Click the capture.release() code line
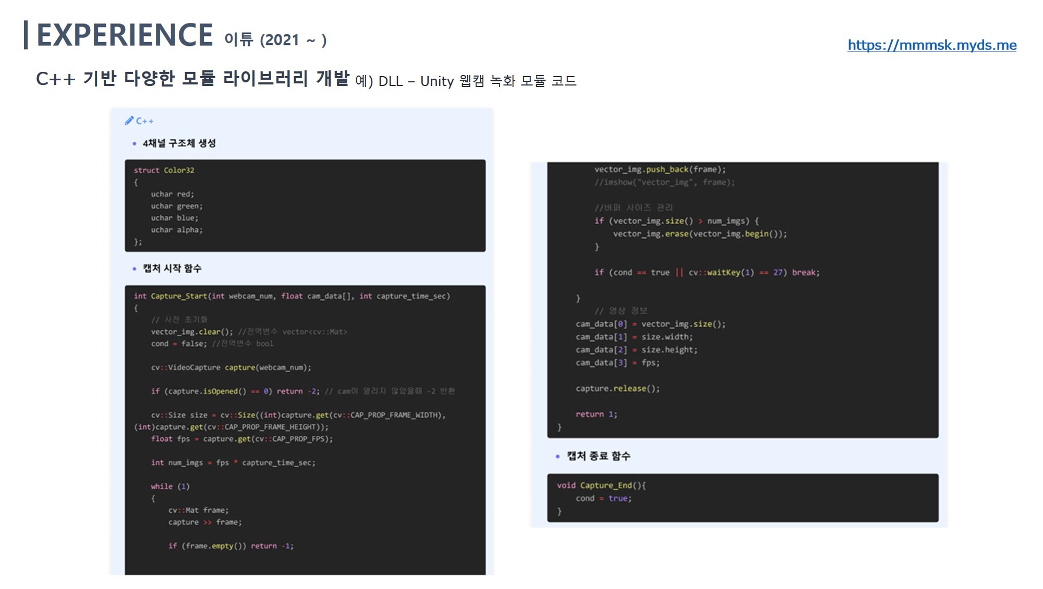This screenshot has height=589, width=1043. click(617, 388)
